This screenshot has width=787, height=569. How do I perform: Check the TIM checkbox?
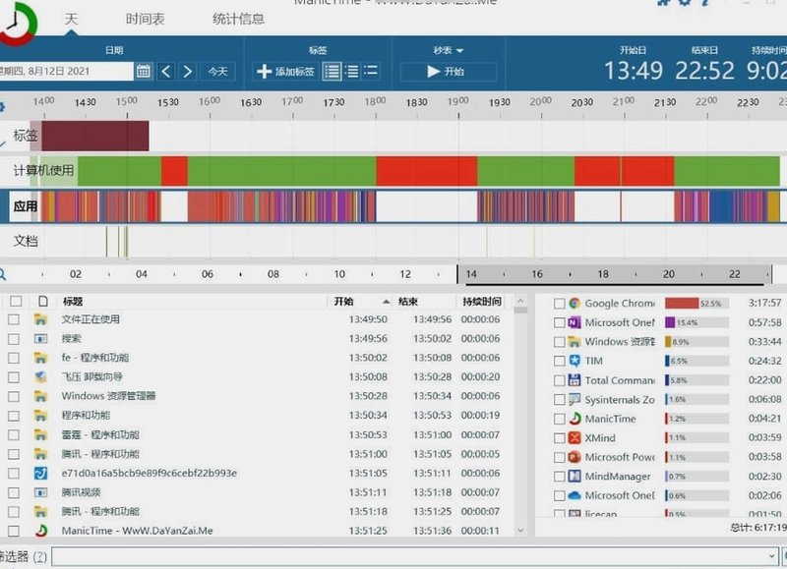pyautogui.click(x=559, y=362)
